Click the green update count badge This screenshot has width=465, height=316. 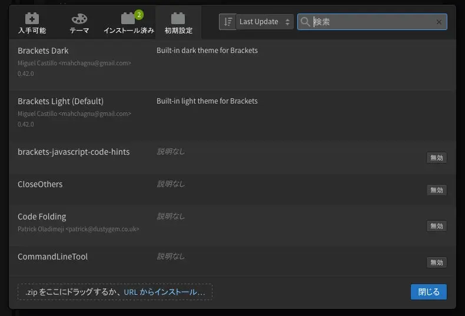coord(139,15)
